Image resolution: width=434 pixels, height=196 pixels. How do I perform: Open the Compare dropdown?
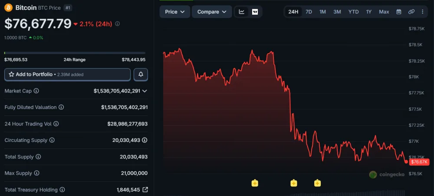[x=212, y=12]
